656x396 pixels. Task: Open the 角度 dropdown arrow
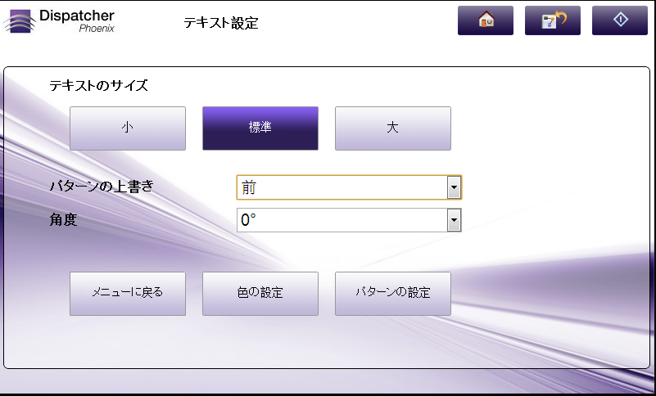pos(454,220)
